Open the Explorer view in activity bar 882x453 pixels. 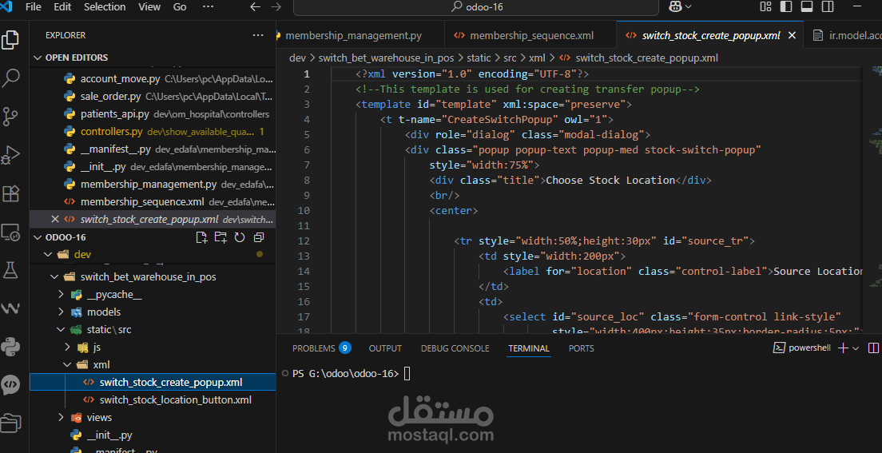[10, 41]
